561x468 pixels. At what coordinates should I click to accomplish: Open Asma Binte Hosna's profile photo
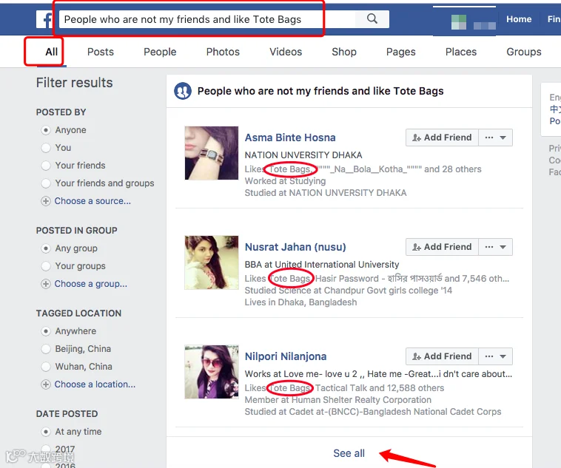(x=212, y=153)
